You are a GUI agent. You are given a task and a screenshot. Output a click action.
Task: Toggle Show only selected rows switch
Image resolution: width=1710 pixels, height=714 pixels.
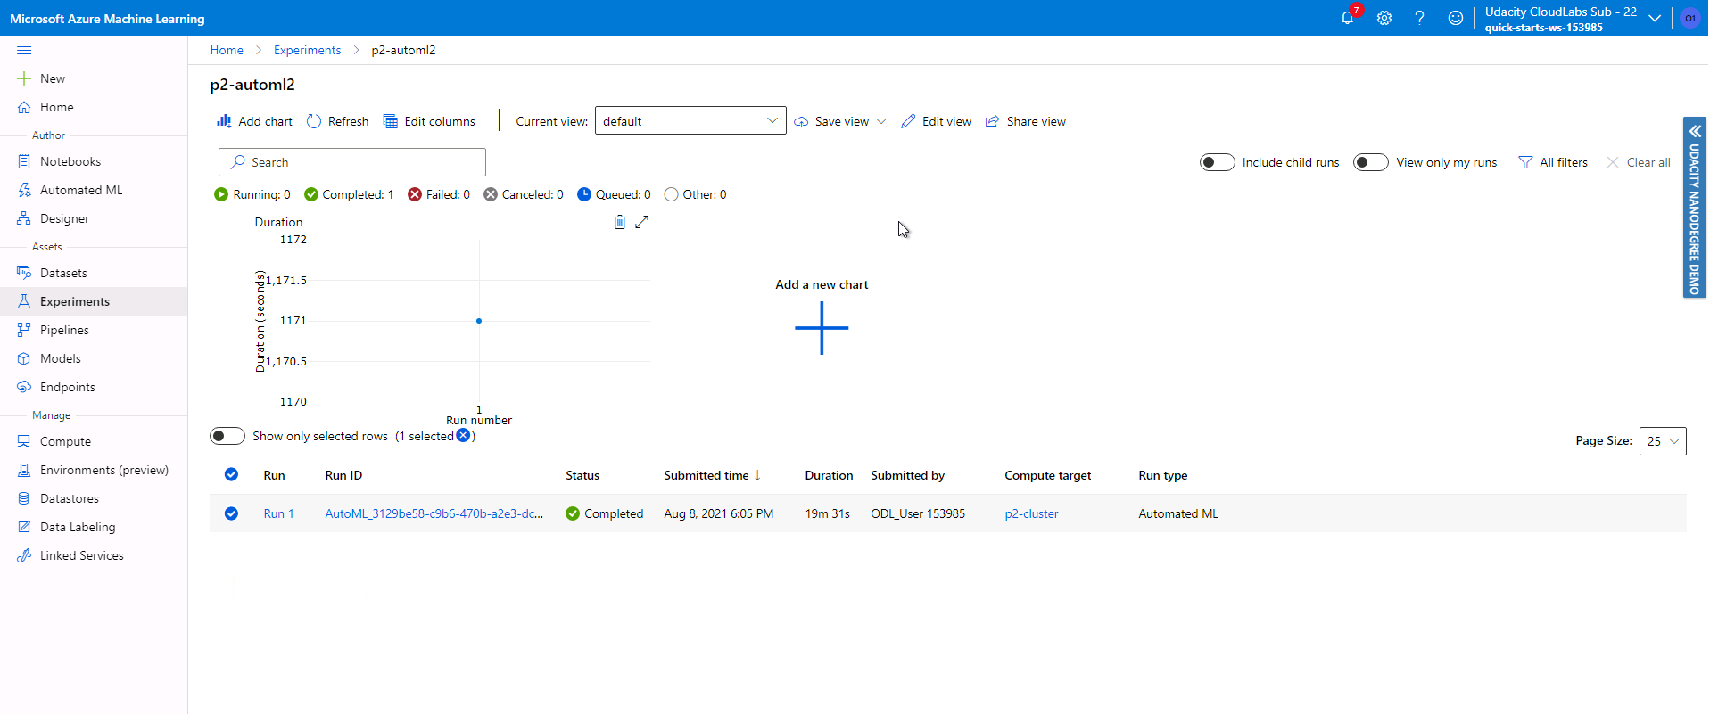click(x=227, y=436)
